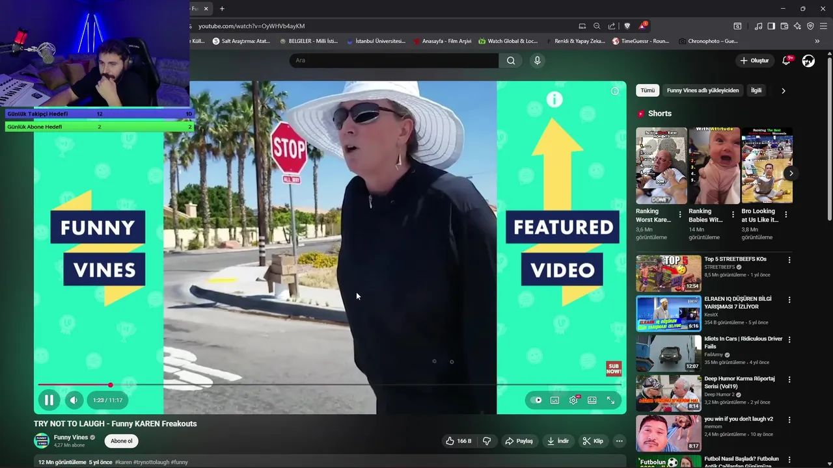Viewport: 833px width, 468px height.
Task: Open the Brave wallet icon
Action: click(x=784, y=26)
